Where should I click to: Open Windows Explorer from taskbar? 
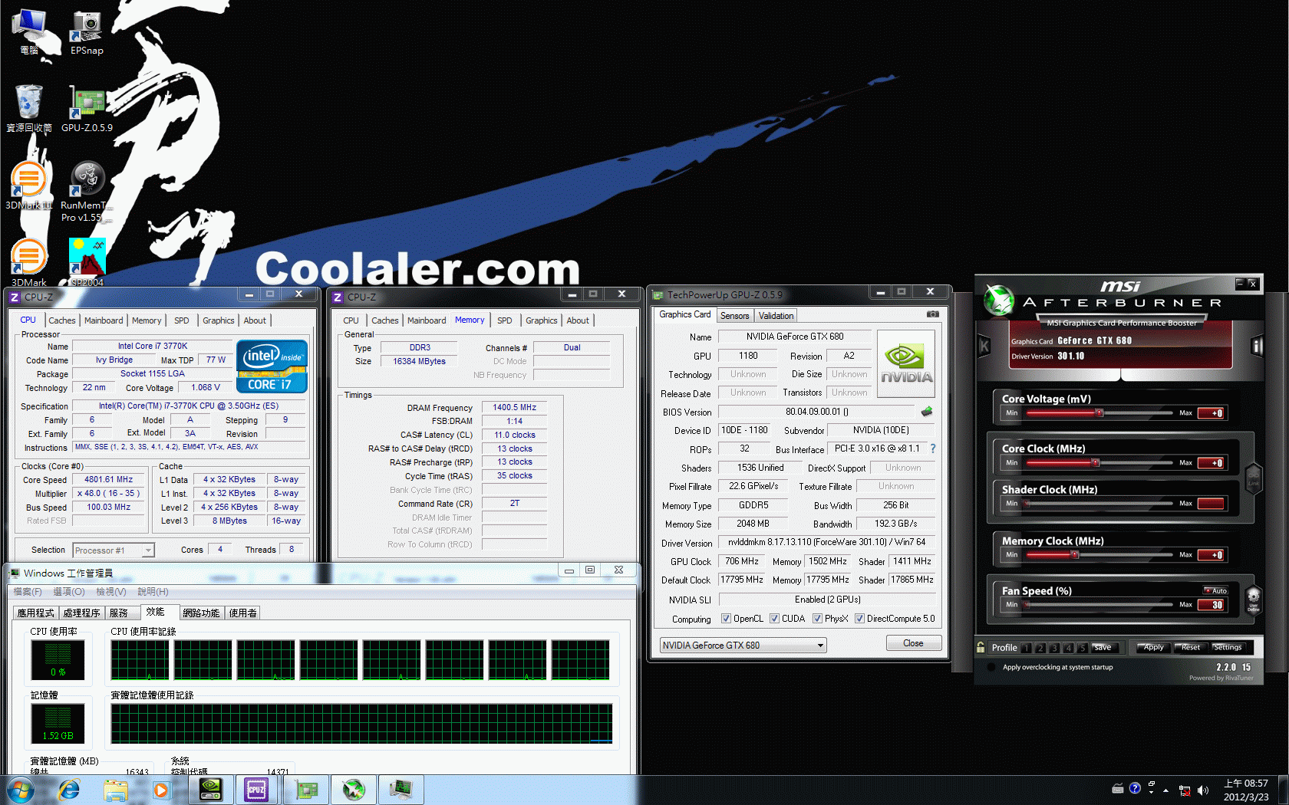click(115, 790)
